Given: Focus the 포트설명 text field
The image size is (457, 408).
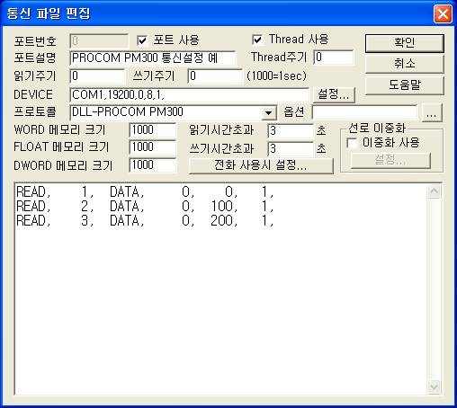Looking at the screenshot, I should (153, 58).
